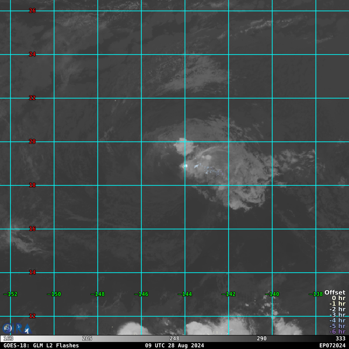Select the longitude label -138
The width and height of the screenshot is (349, 349).
click(316, 294)
